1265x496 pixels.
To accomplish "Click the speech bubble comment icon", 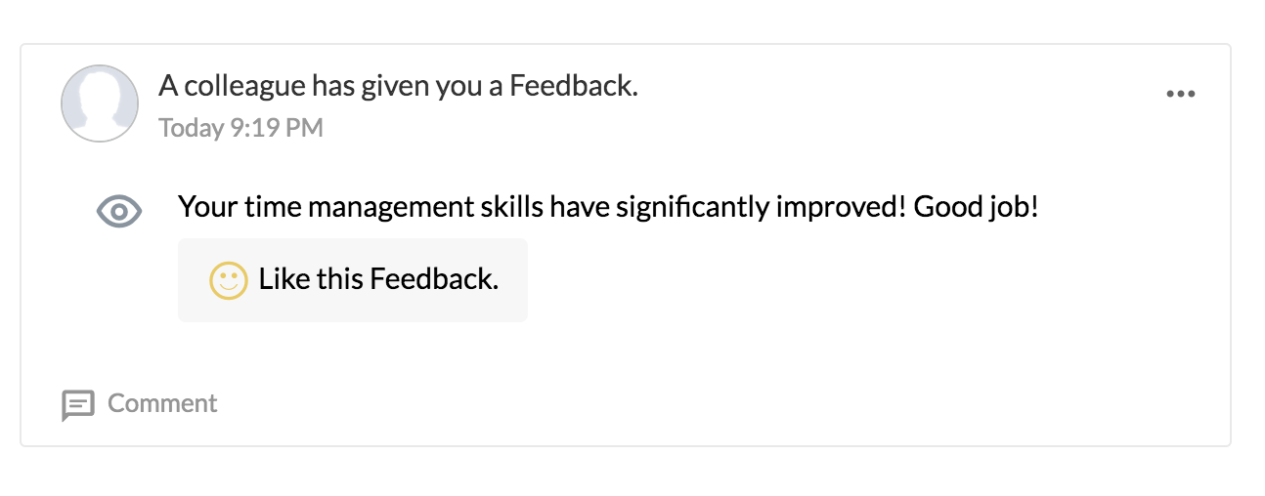I will pyautogui.click(x=78, y=404).
